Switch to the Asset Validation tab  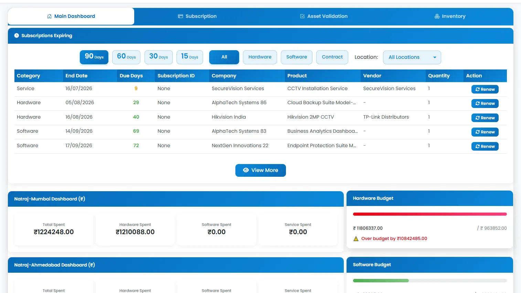tap(324, 16)
